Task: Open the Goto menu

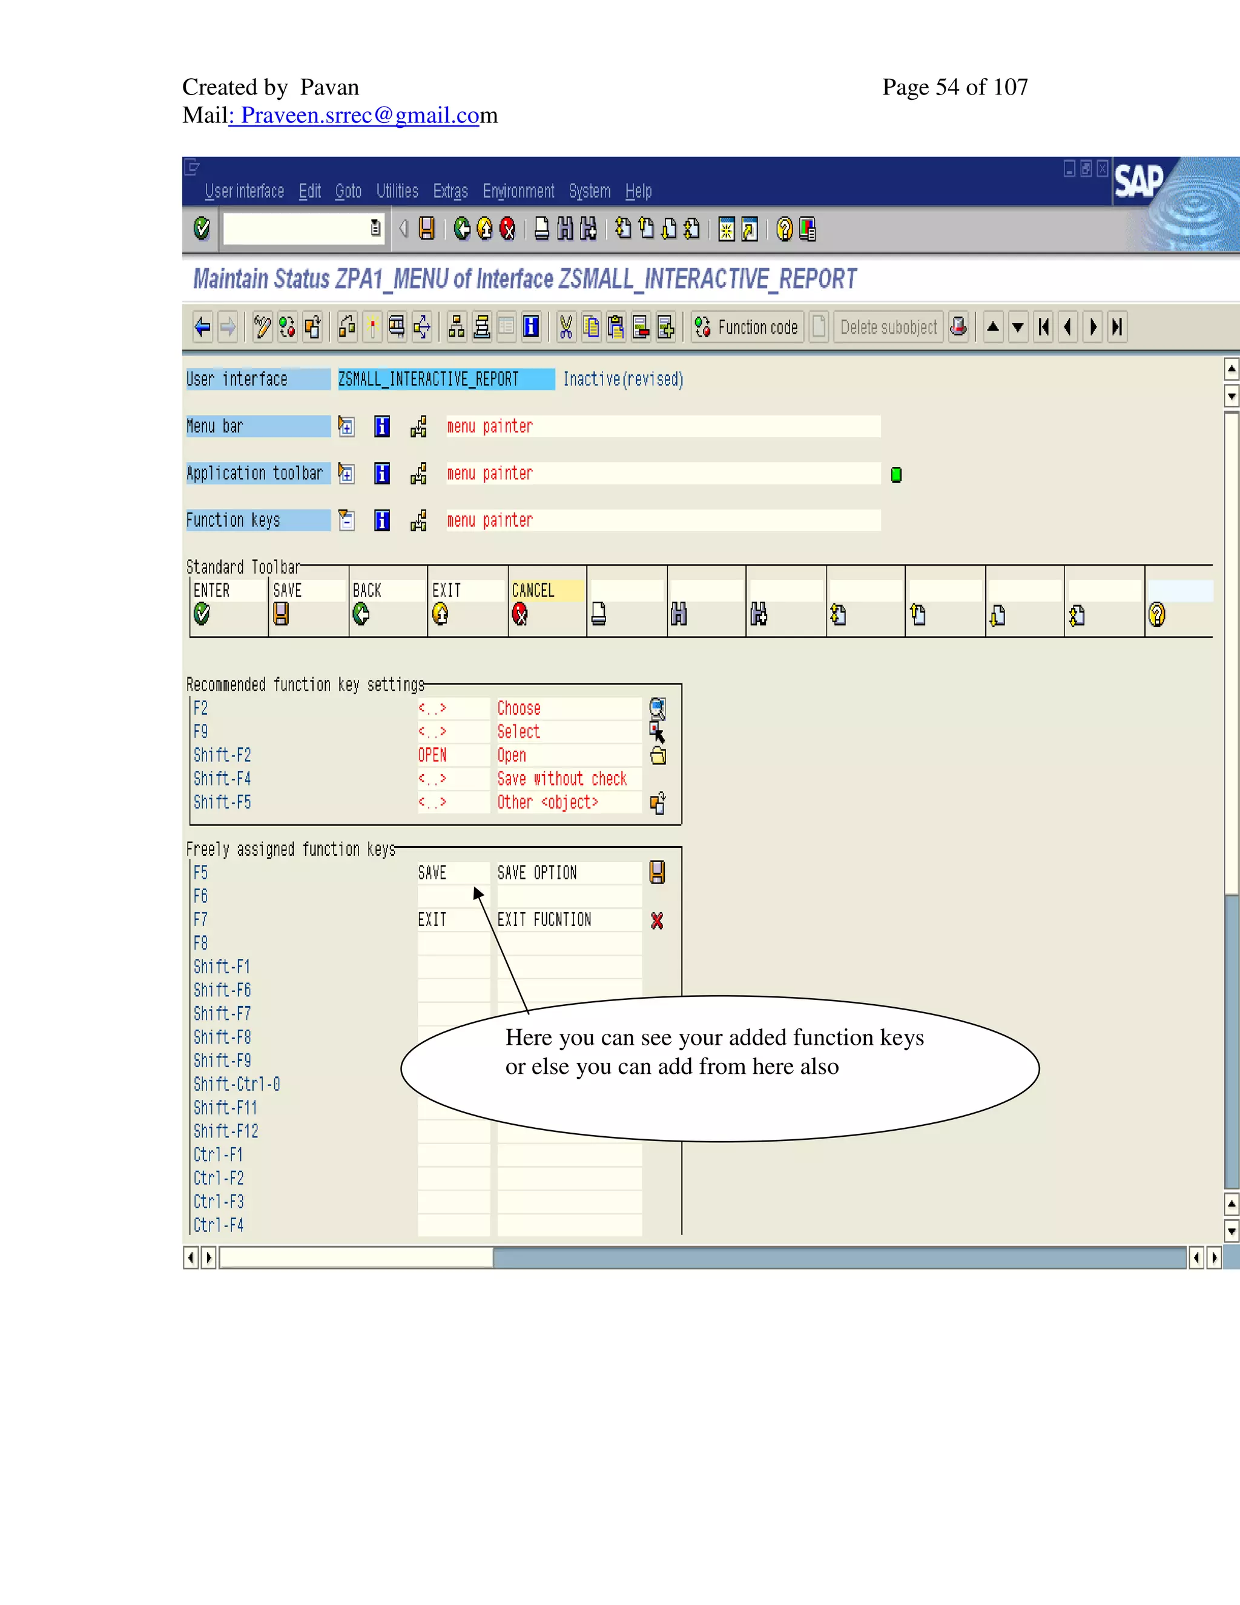Action: point(348,192)
